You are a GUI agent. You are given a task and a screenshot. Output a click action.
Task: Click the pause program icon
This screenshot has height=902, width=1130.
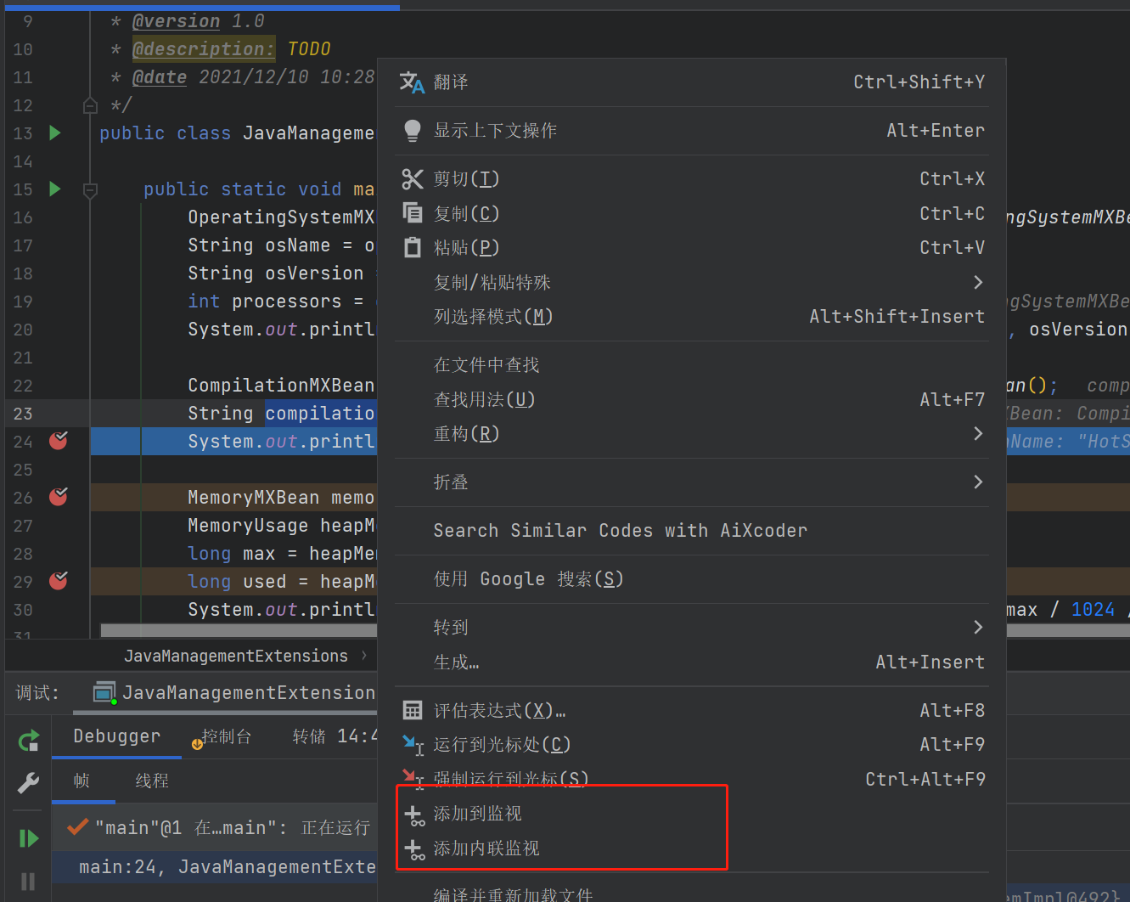point(28,882)
